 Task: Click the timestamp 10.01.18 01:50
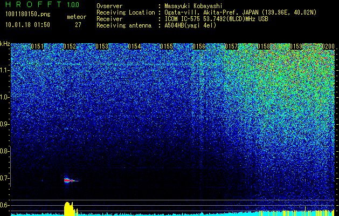click(x=27, y=25)
